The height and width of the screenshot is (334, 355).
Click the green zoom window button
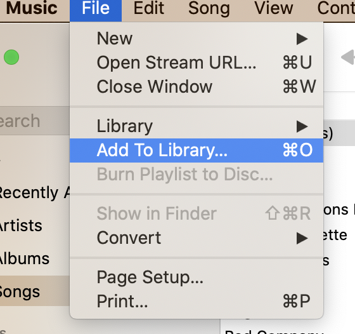11,57
